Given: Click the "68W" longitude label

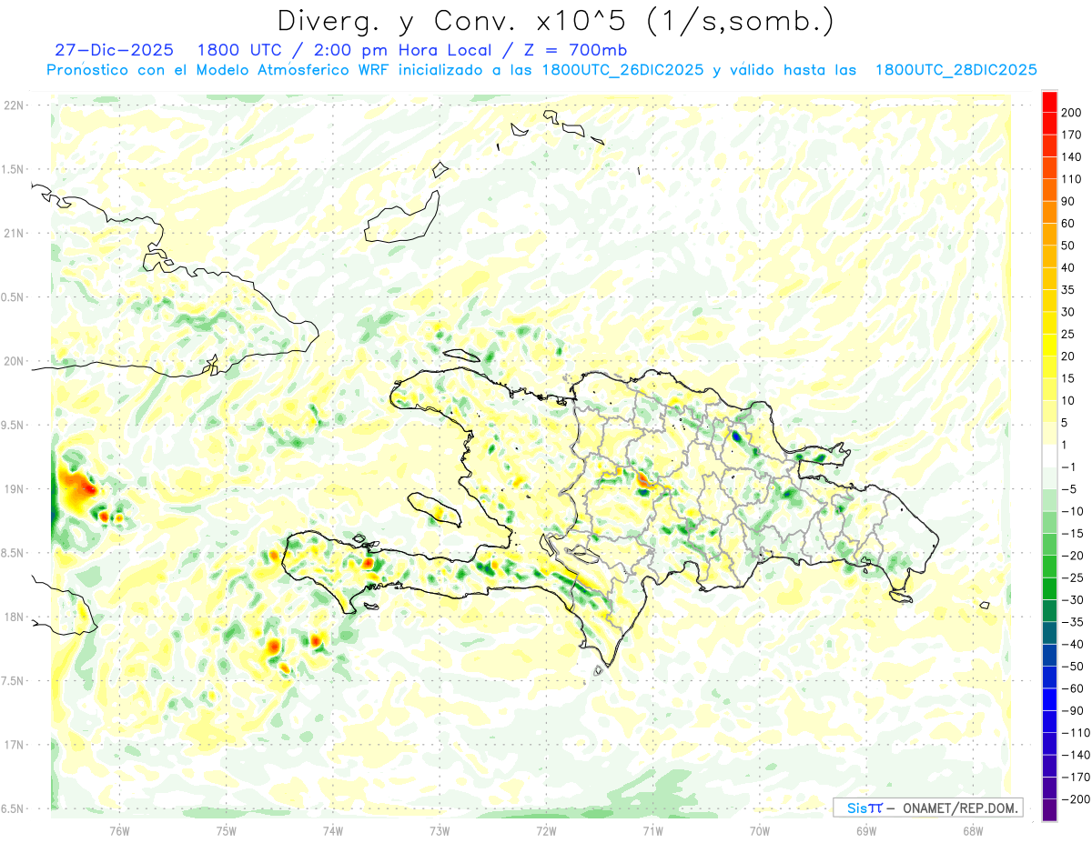Looking at the screenshot, I should [973, 830].
